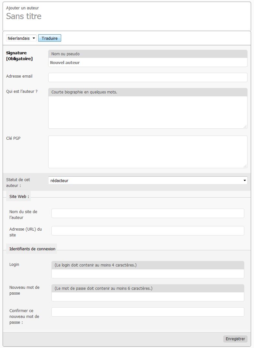Click the biography textarea resize handle
Screen dimensions: 254x348
pos(245,126)
